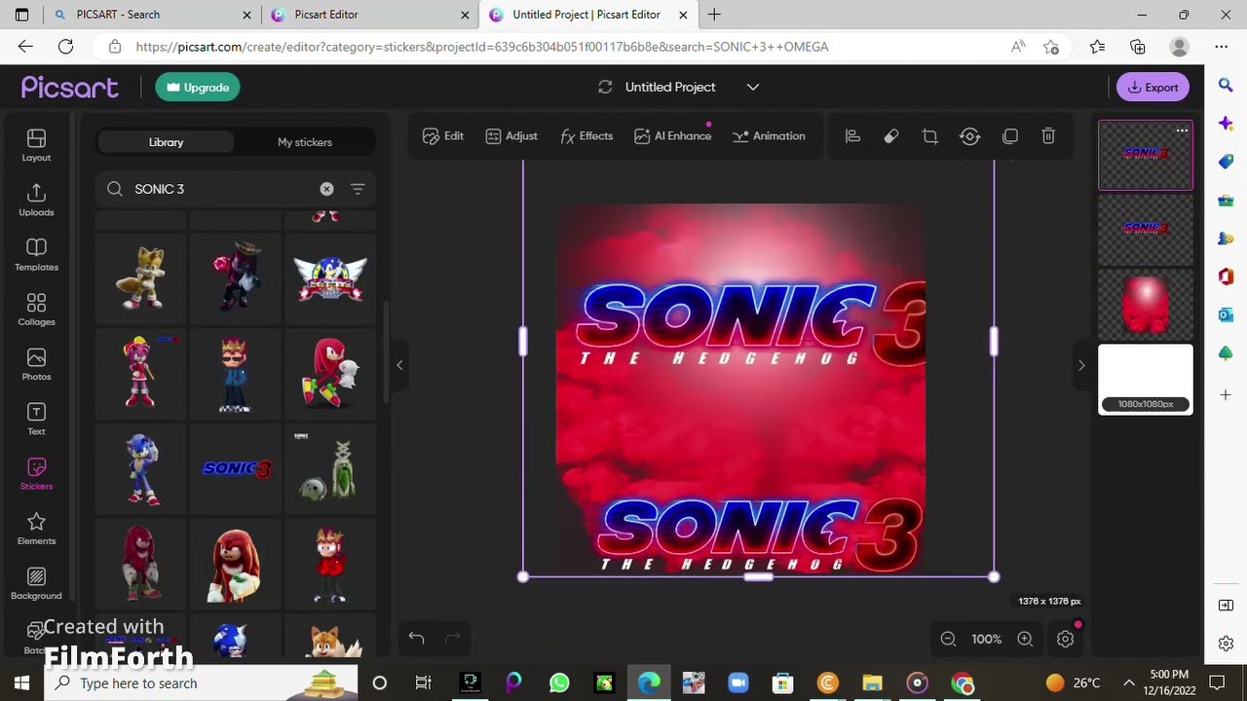Sync project icon beside Untitled Project
Viewport: 1247px width, 701px height.
pyautogui.click(x=605, y=87)
